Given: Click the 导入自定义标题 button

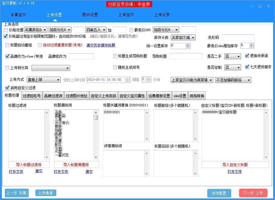Looking at the screenshot, I should click(235, 165).
